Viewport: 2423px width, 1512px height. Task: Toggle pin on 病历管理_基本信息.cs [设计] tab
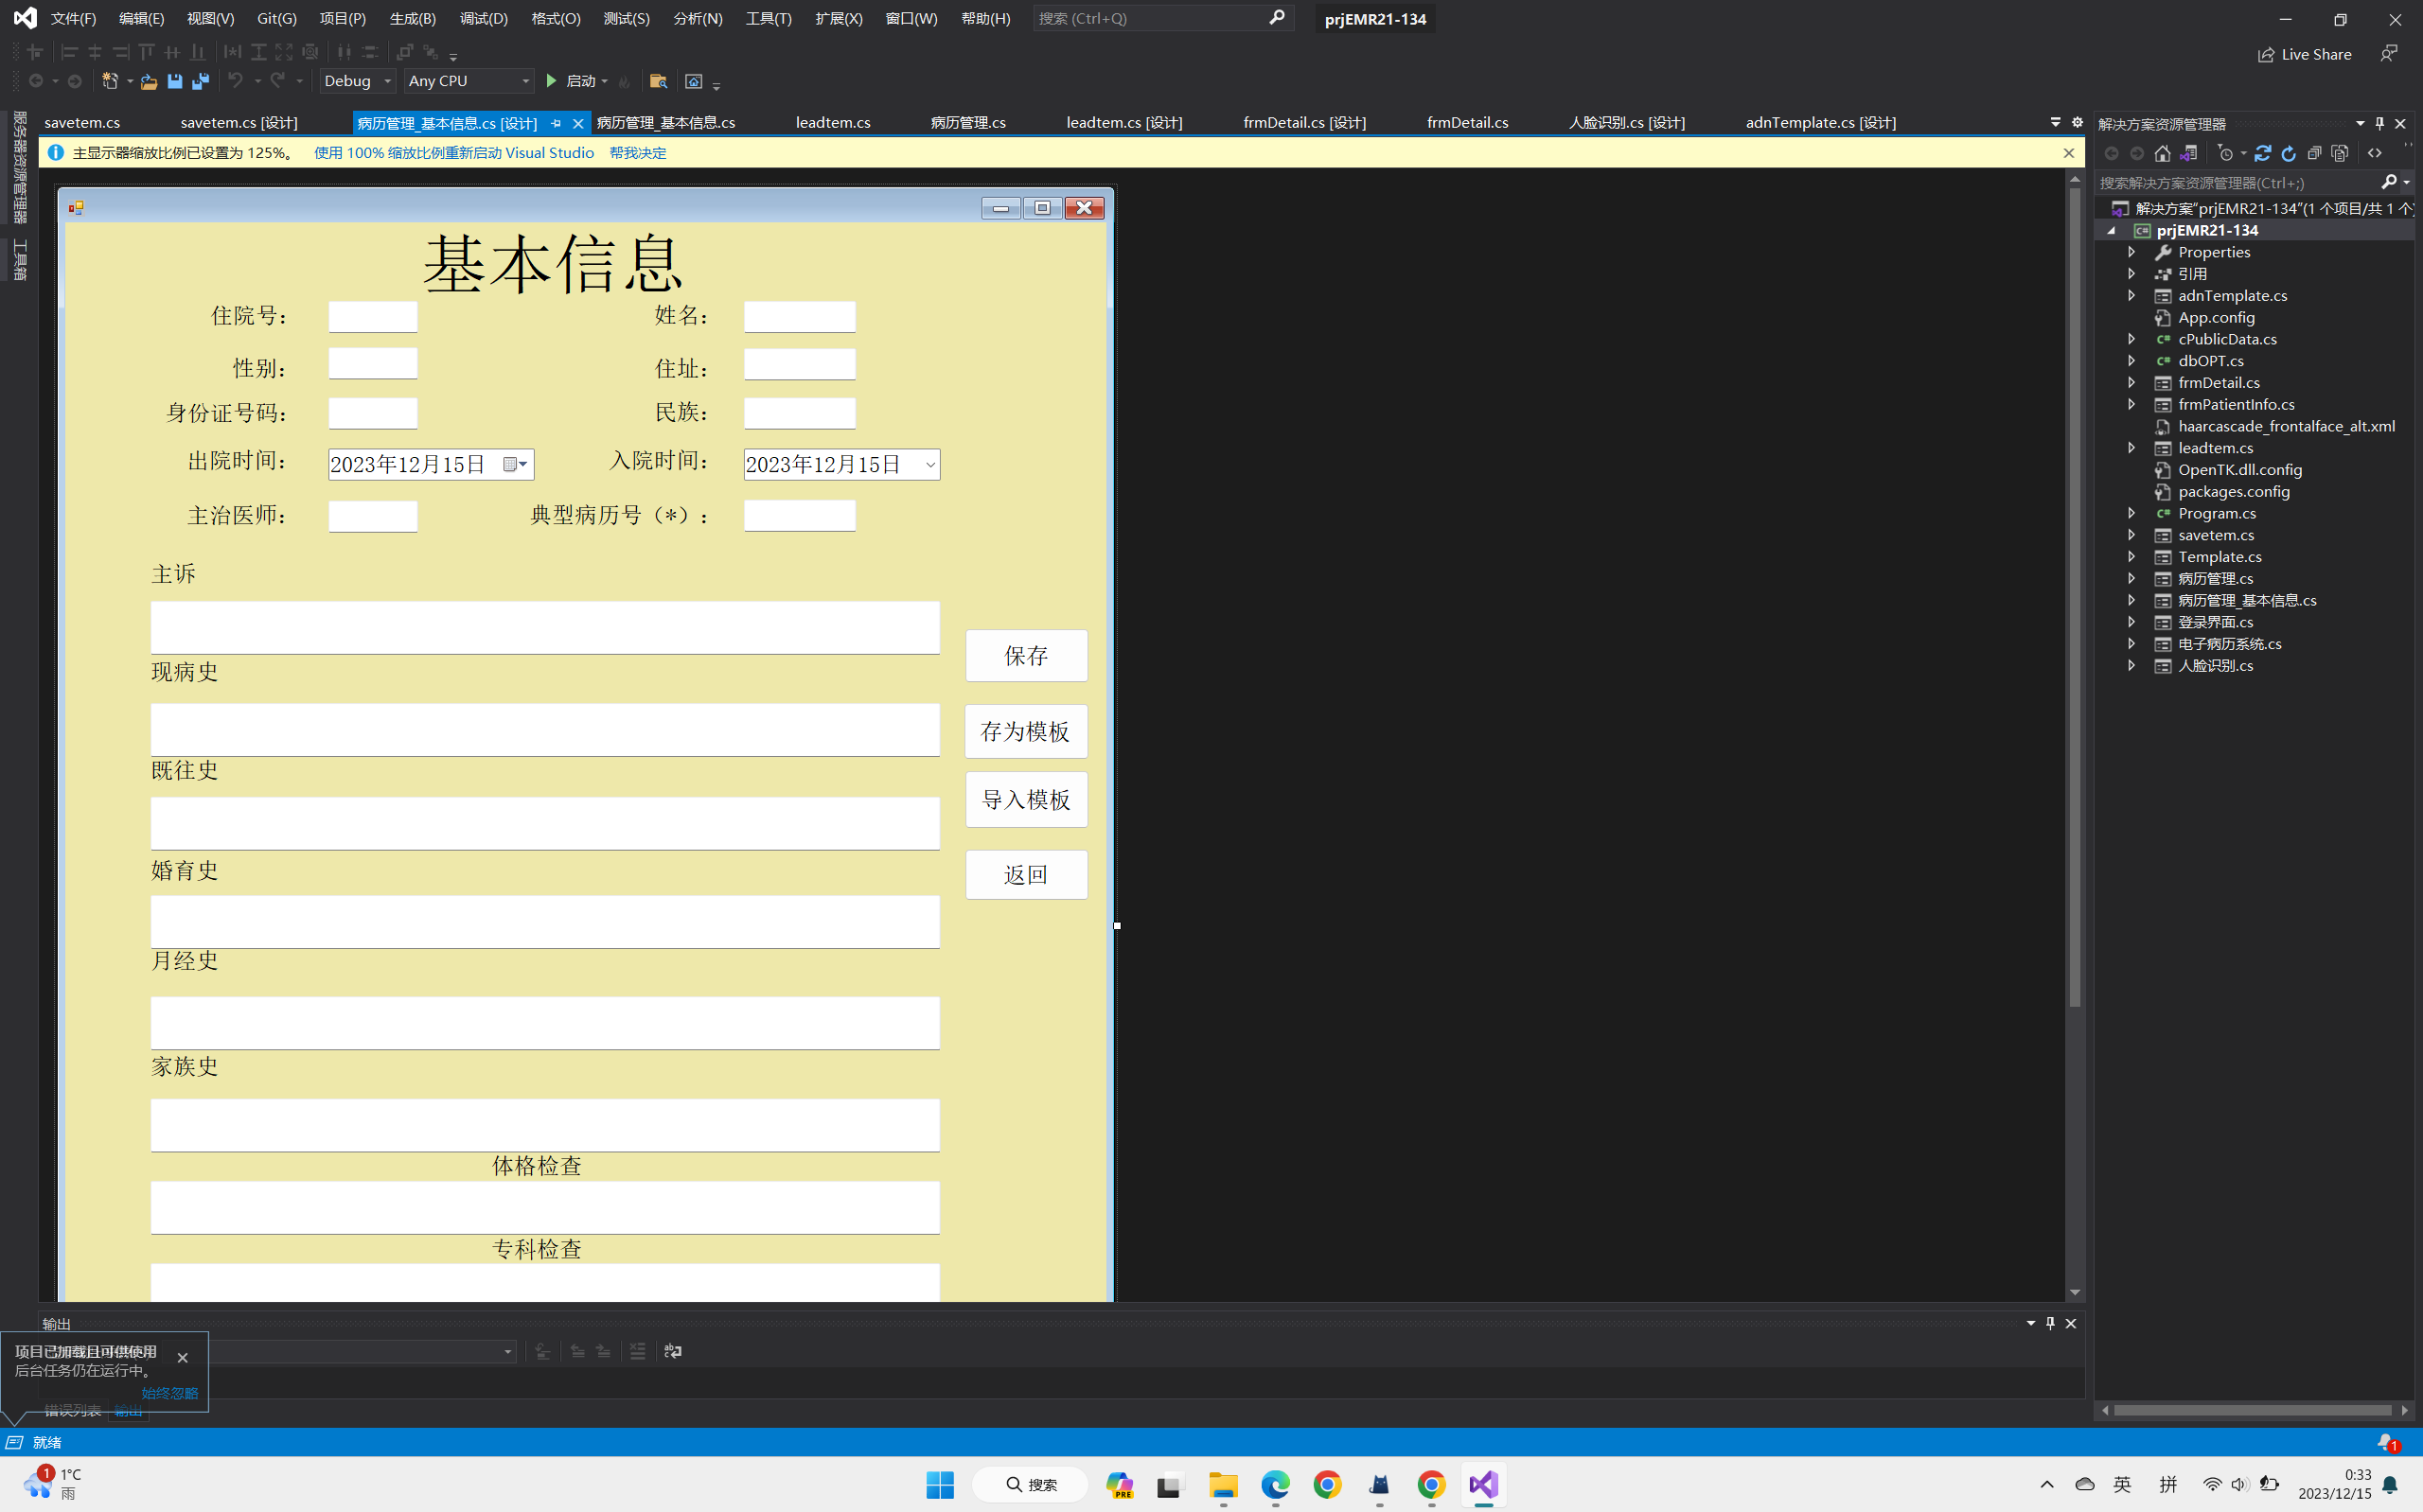coord(556,123)
